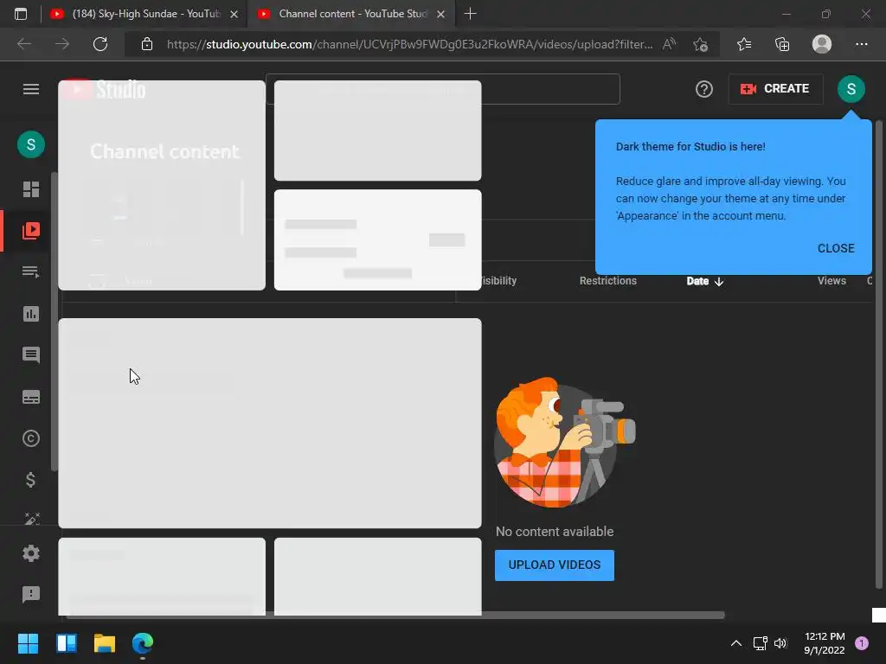Open Widgets from taskbar
Screen dimensions: 886x664
67,643
